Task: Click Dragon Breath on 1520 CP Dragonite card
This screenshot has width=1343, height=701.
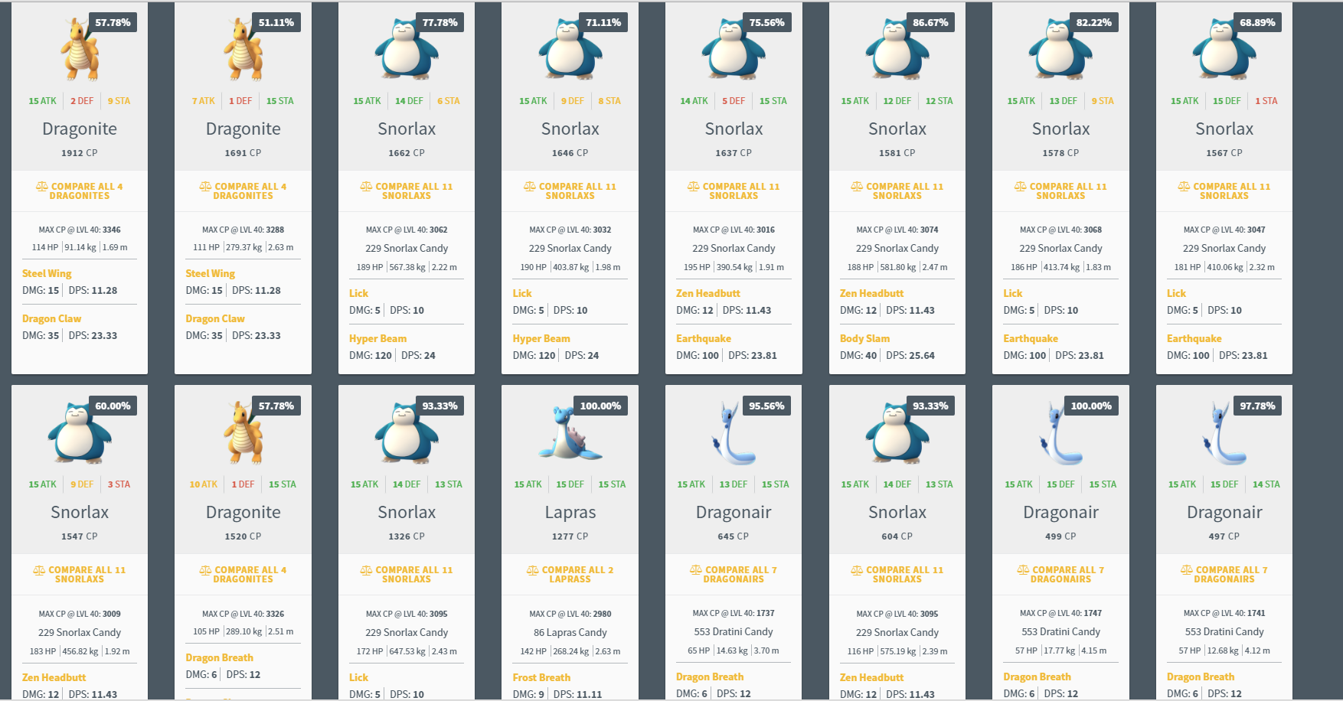Action: (x=219, y=657)
